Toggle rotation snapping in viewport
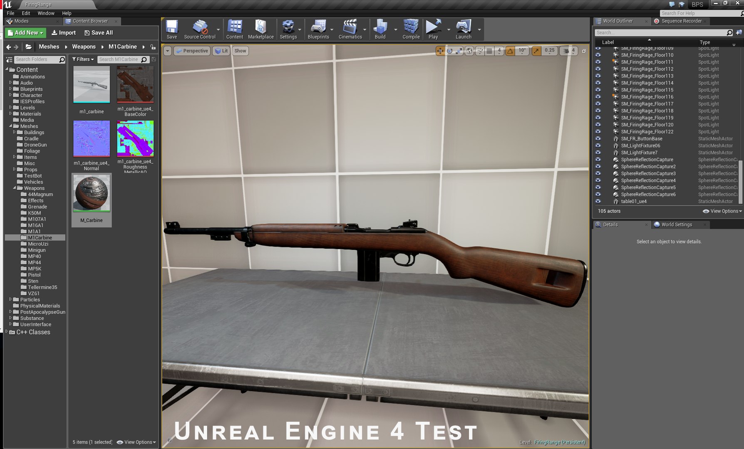 [x=510, y=51]
